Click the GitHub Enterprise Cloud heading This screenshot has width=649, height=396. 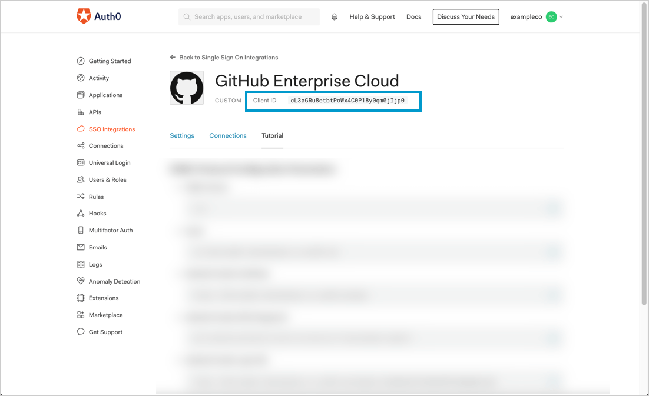307,81
